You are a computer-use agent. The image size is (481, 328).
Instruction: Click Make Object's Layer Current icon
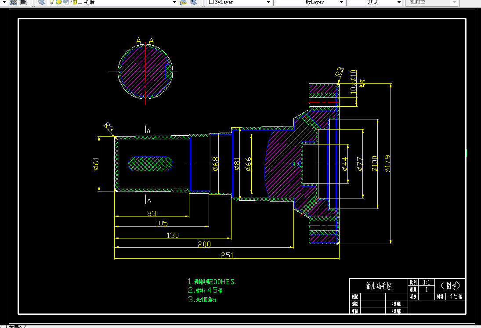pos(183,2)
